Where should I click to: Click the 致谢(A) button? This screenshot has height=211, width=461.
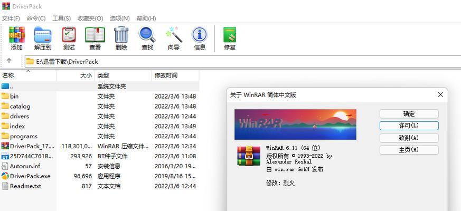pyautogui.click(x=409, y=138)
